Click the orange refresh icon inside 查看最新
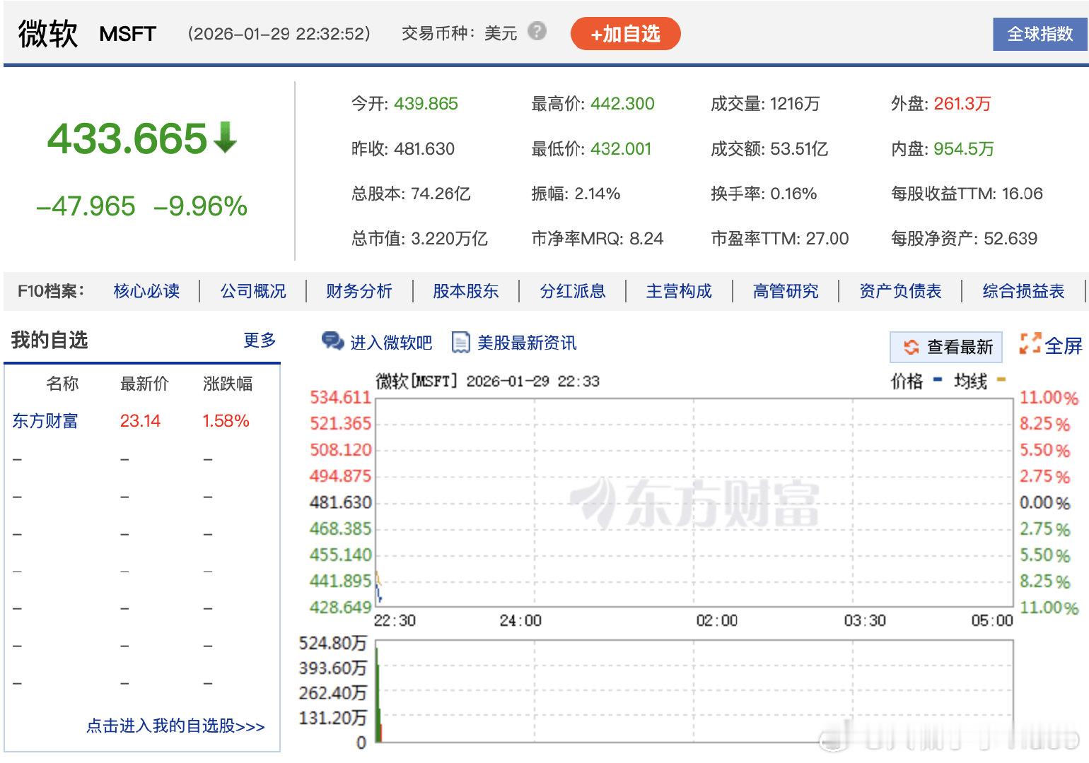1089x763 pixels. tap(912, 347)
